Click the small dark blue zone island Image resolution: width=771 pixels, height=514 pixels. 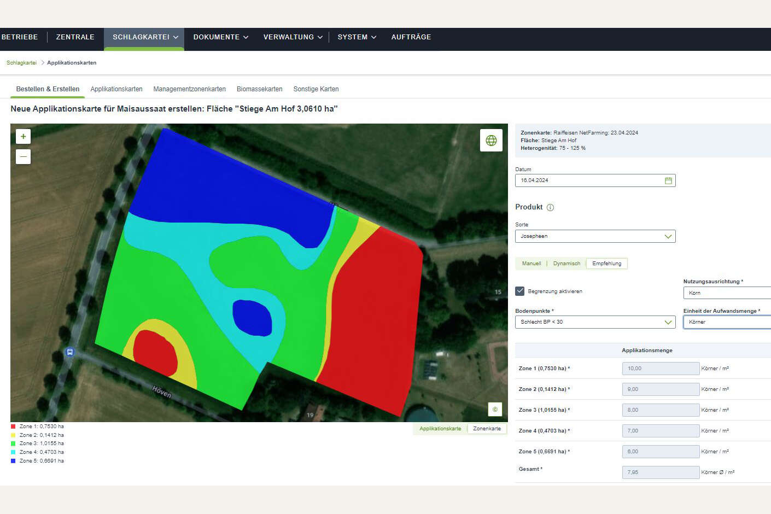click(x=252, y=318)
